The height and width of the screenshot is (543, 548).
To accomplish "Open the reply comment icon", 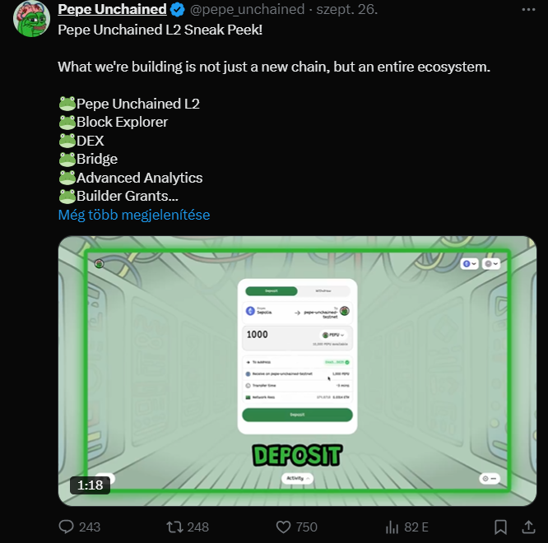I will (x=66, y=527).
